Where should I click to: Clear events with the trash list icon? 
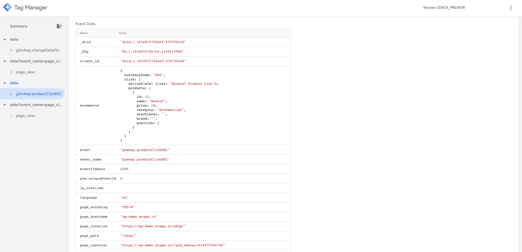[59, 26]
